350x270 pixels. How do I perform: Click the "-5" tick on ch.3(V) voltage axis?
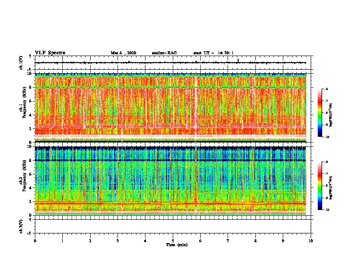pyautogui.click(x=30, y=233)
